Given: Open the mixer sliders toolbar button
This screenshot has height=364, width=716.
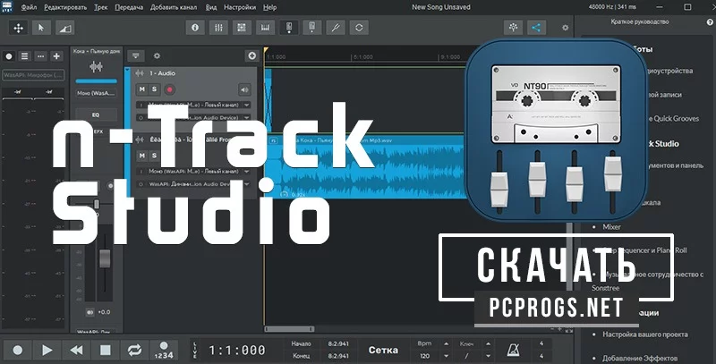Looking at the screenshot, I should coord(218,28).
